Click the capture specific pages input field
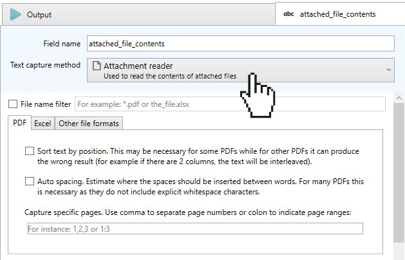405x260 pixels. [x=195, y=228]
